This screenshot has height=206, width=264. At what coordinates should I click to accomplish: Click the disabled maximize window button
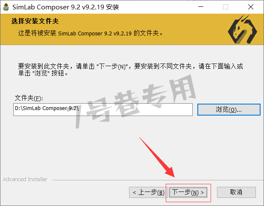tap(226, 7)
